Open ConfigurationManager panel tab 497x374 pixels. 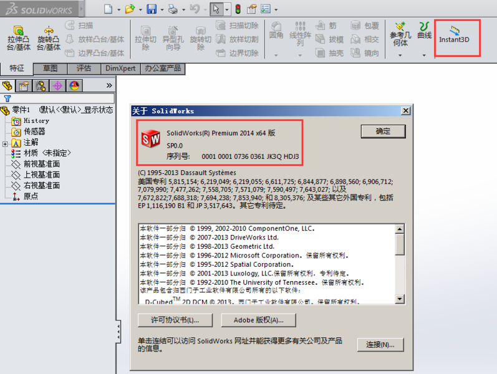pos(41,85)
